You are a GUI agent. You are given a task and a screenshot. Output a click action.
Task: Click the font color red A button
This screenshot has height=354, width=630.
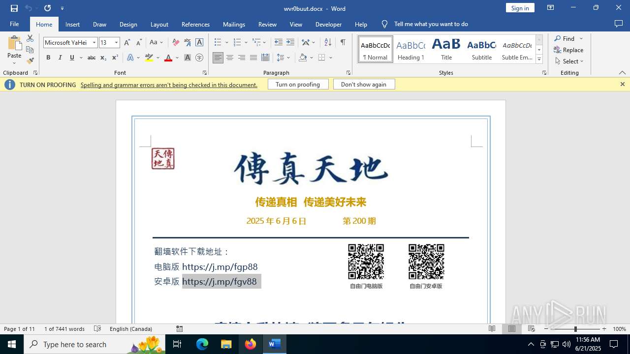click(168, 58)
